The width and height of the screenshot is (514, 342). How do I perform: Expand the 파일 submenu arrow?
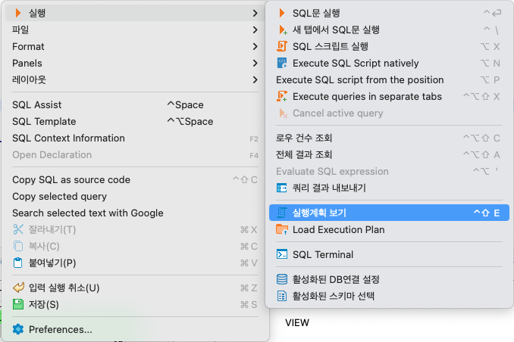(255, 30)
